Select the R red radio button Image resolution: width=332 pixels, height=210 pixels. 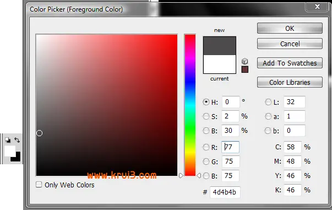[206, 147]
